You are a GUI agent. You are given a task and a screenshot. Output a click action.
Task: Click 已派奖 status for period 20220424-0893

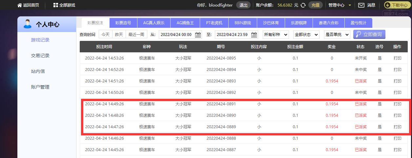[360, 81]
